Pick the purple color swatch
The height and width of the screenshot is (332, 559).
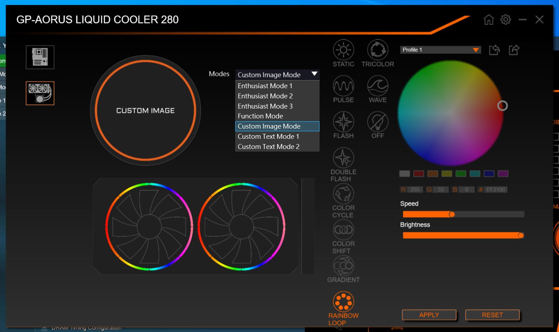(503, 174)
